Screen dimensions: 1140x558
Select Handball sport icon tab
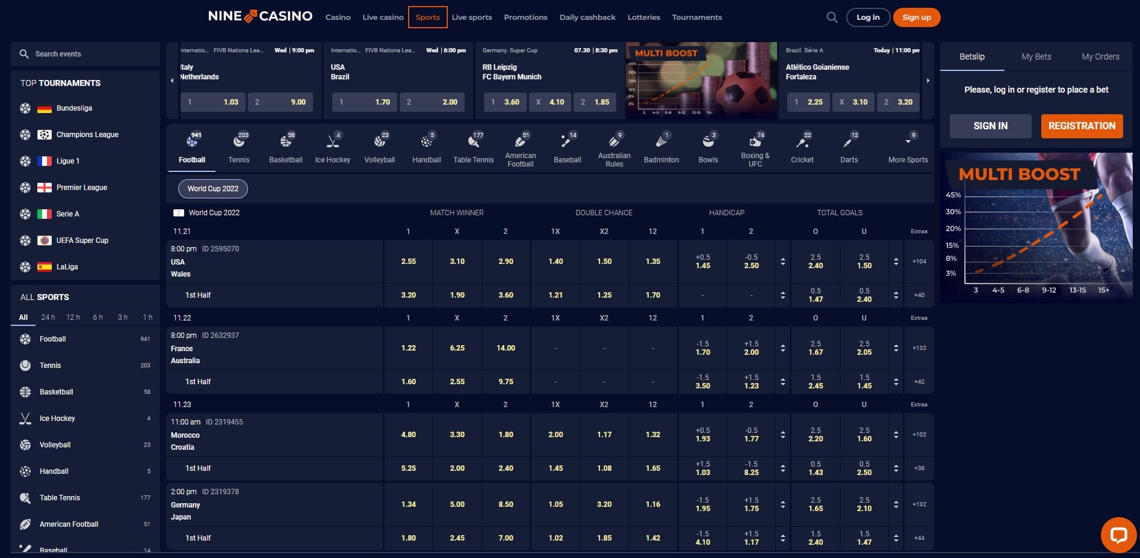pos(427,148)
